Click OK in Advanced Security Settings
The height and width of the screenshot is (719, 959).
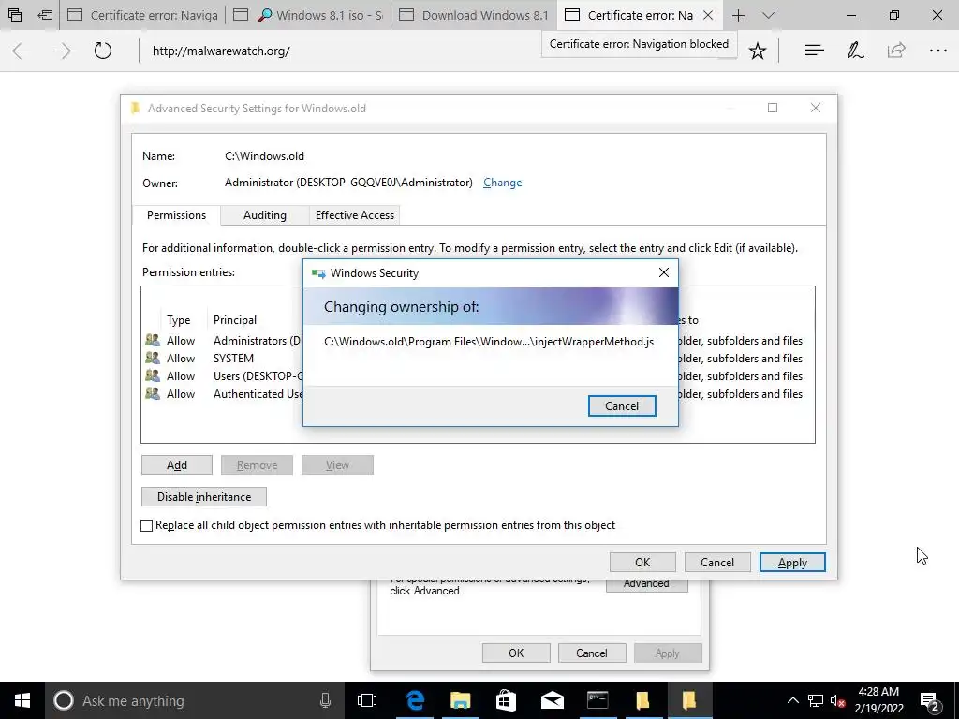(642, 562)
